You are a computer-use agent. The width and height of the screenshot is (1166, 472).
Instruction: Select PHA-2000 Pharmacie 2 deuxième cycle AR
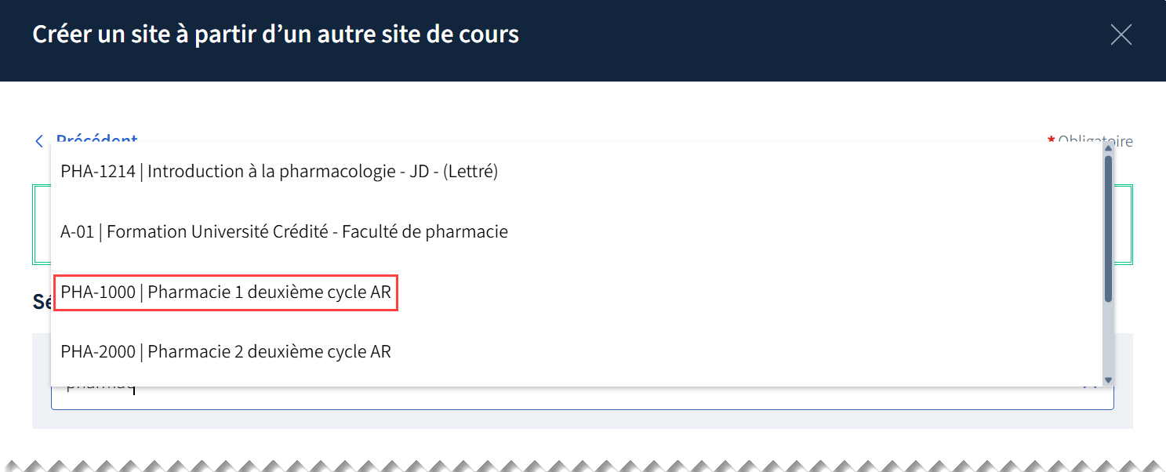226,352
